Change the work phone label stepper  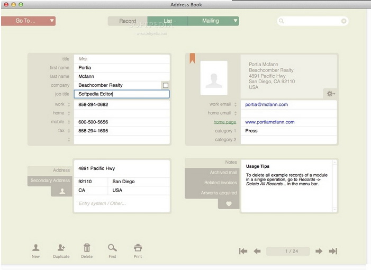click(x=69, y=104)
